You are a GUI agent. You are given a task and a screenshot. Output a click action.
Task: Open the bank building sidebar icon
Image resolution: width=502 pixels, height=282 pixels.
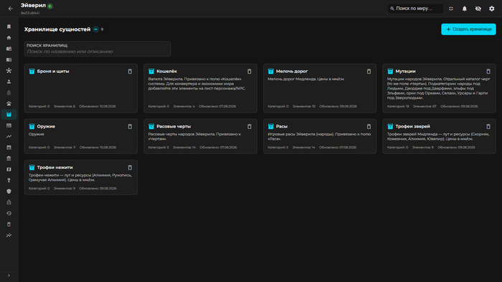pos(9,158)
